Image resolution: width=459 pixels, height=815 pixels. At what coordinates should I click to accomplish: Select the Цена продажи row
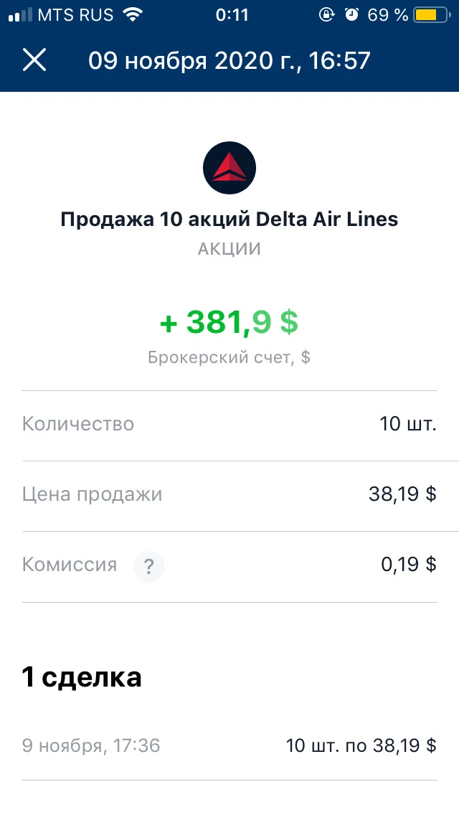[229, 494]
